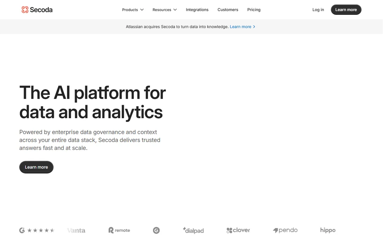Click the Vanta customer logo
Image resolution: width=387 pixels, height=242 pixels.
coord(76,230)
